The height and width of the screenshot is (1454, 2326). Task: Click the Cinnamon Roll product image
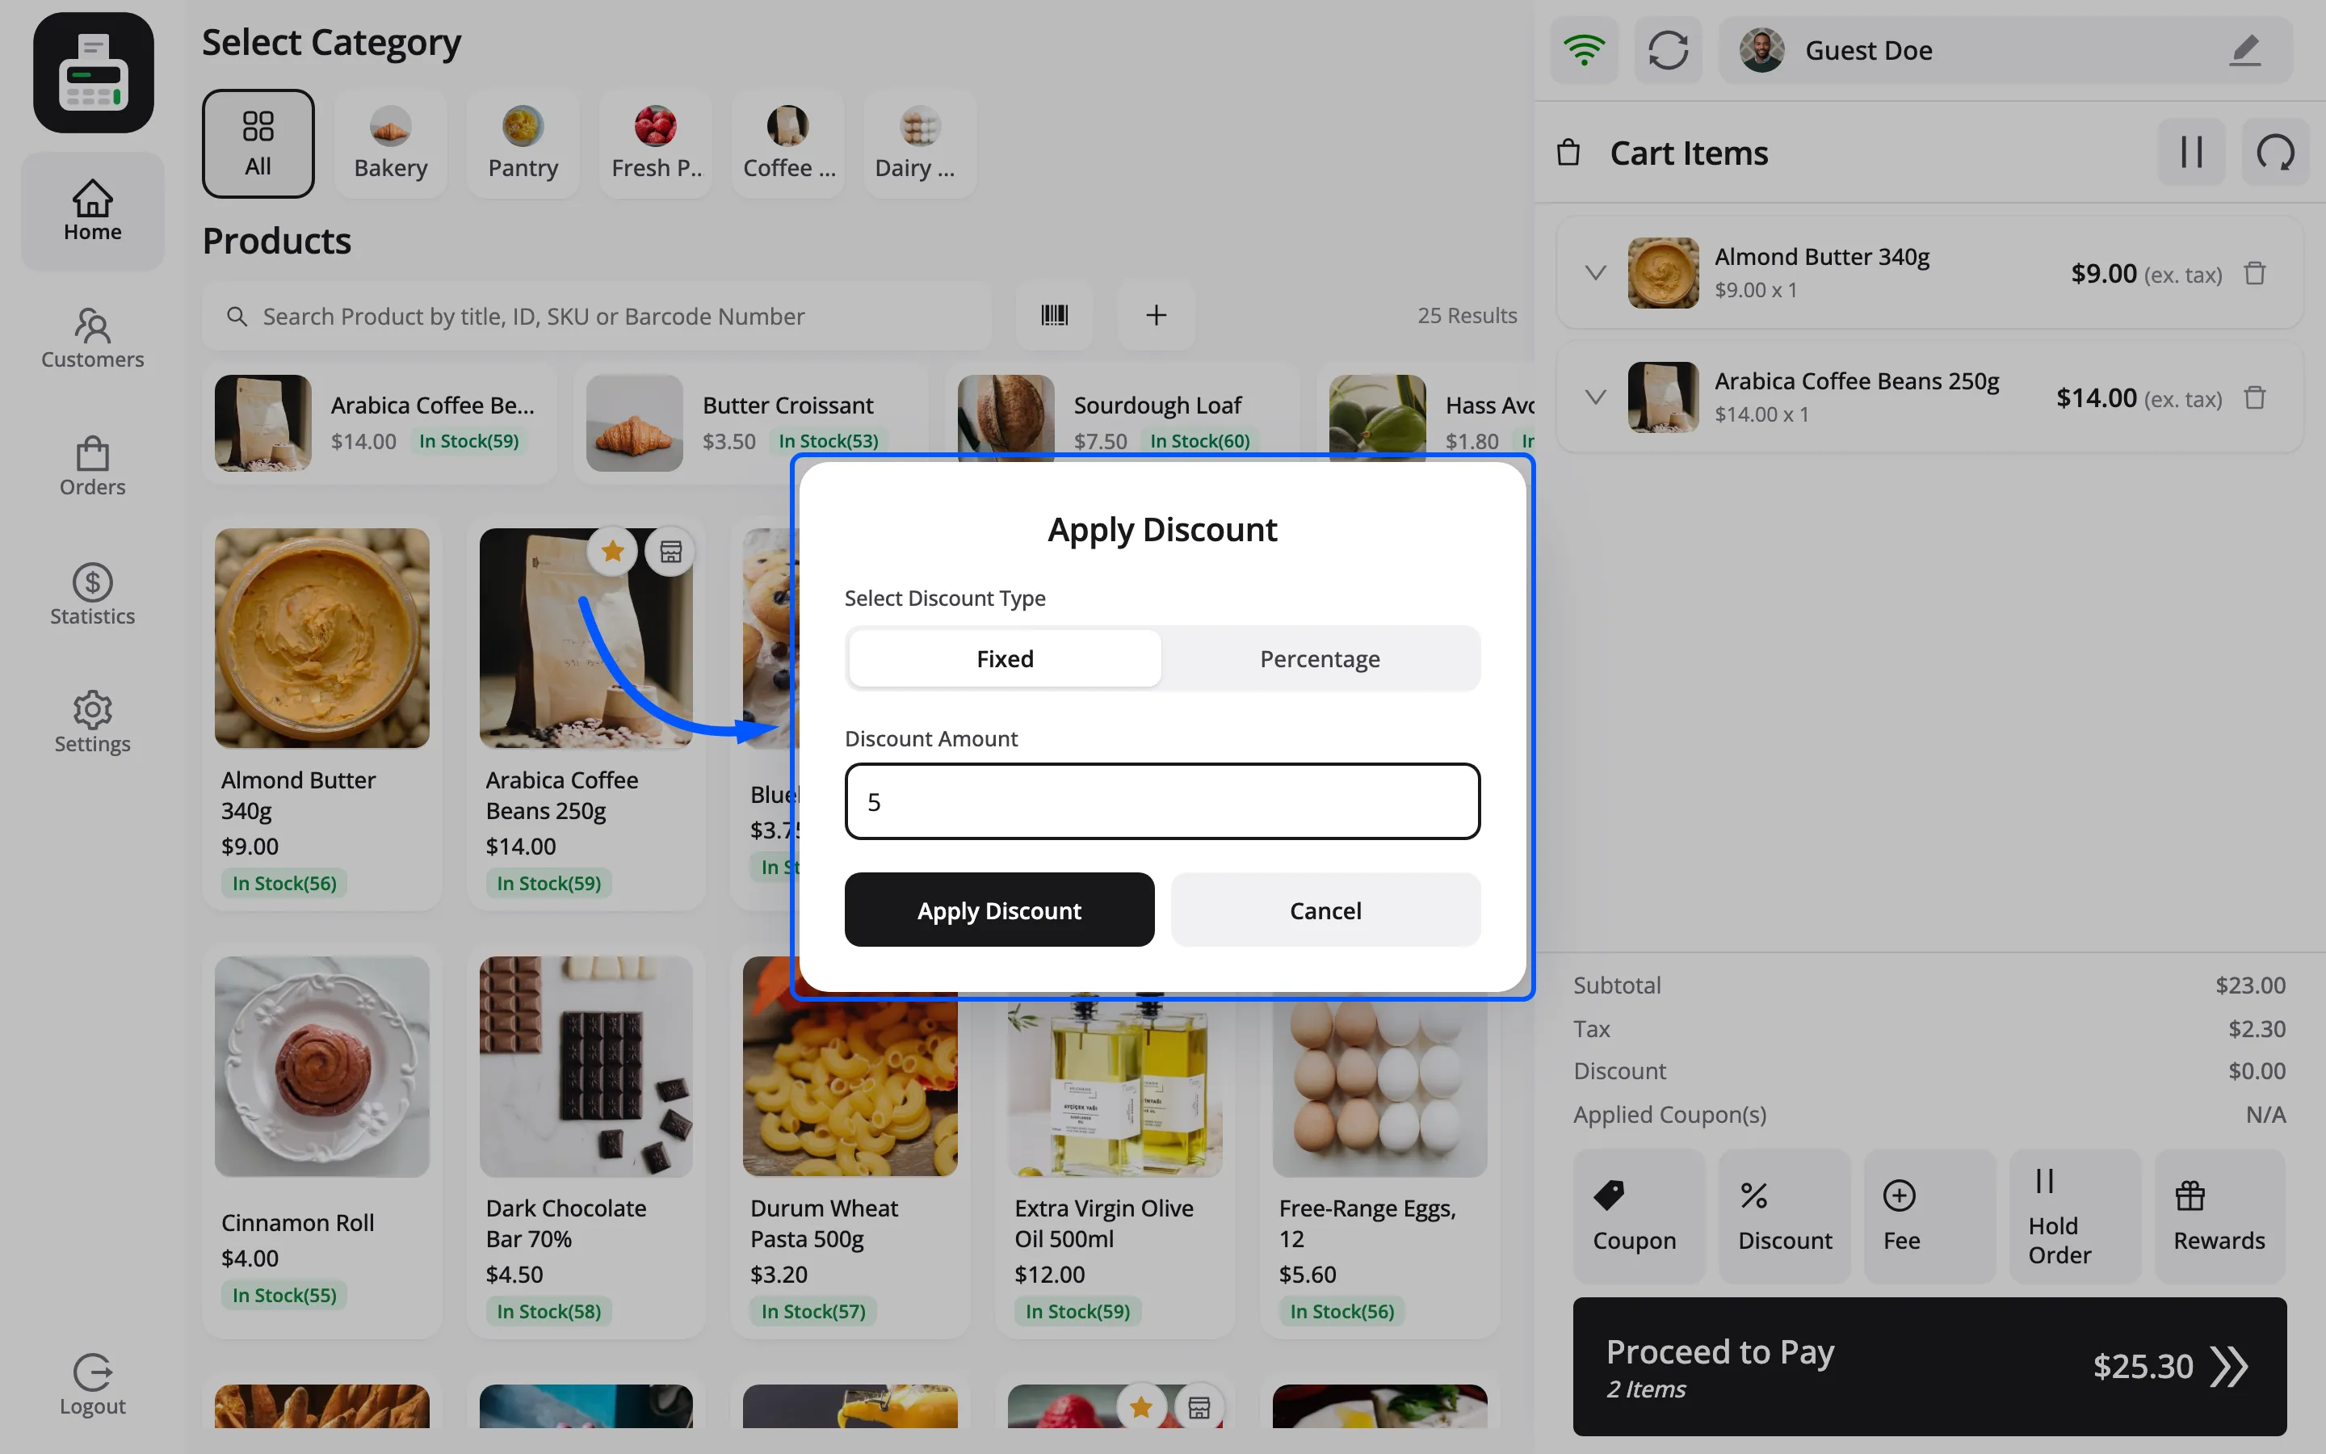(322, 1066)
